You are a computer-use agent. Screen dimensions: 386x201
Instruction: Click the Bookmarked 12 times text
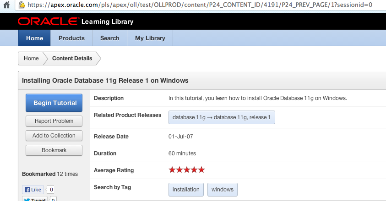pos(50,174)
